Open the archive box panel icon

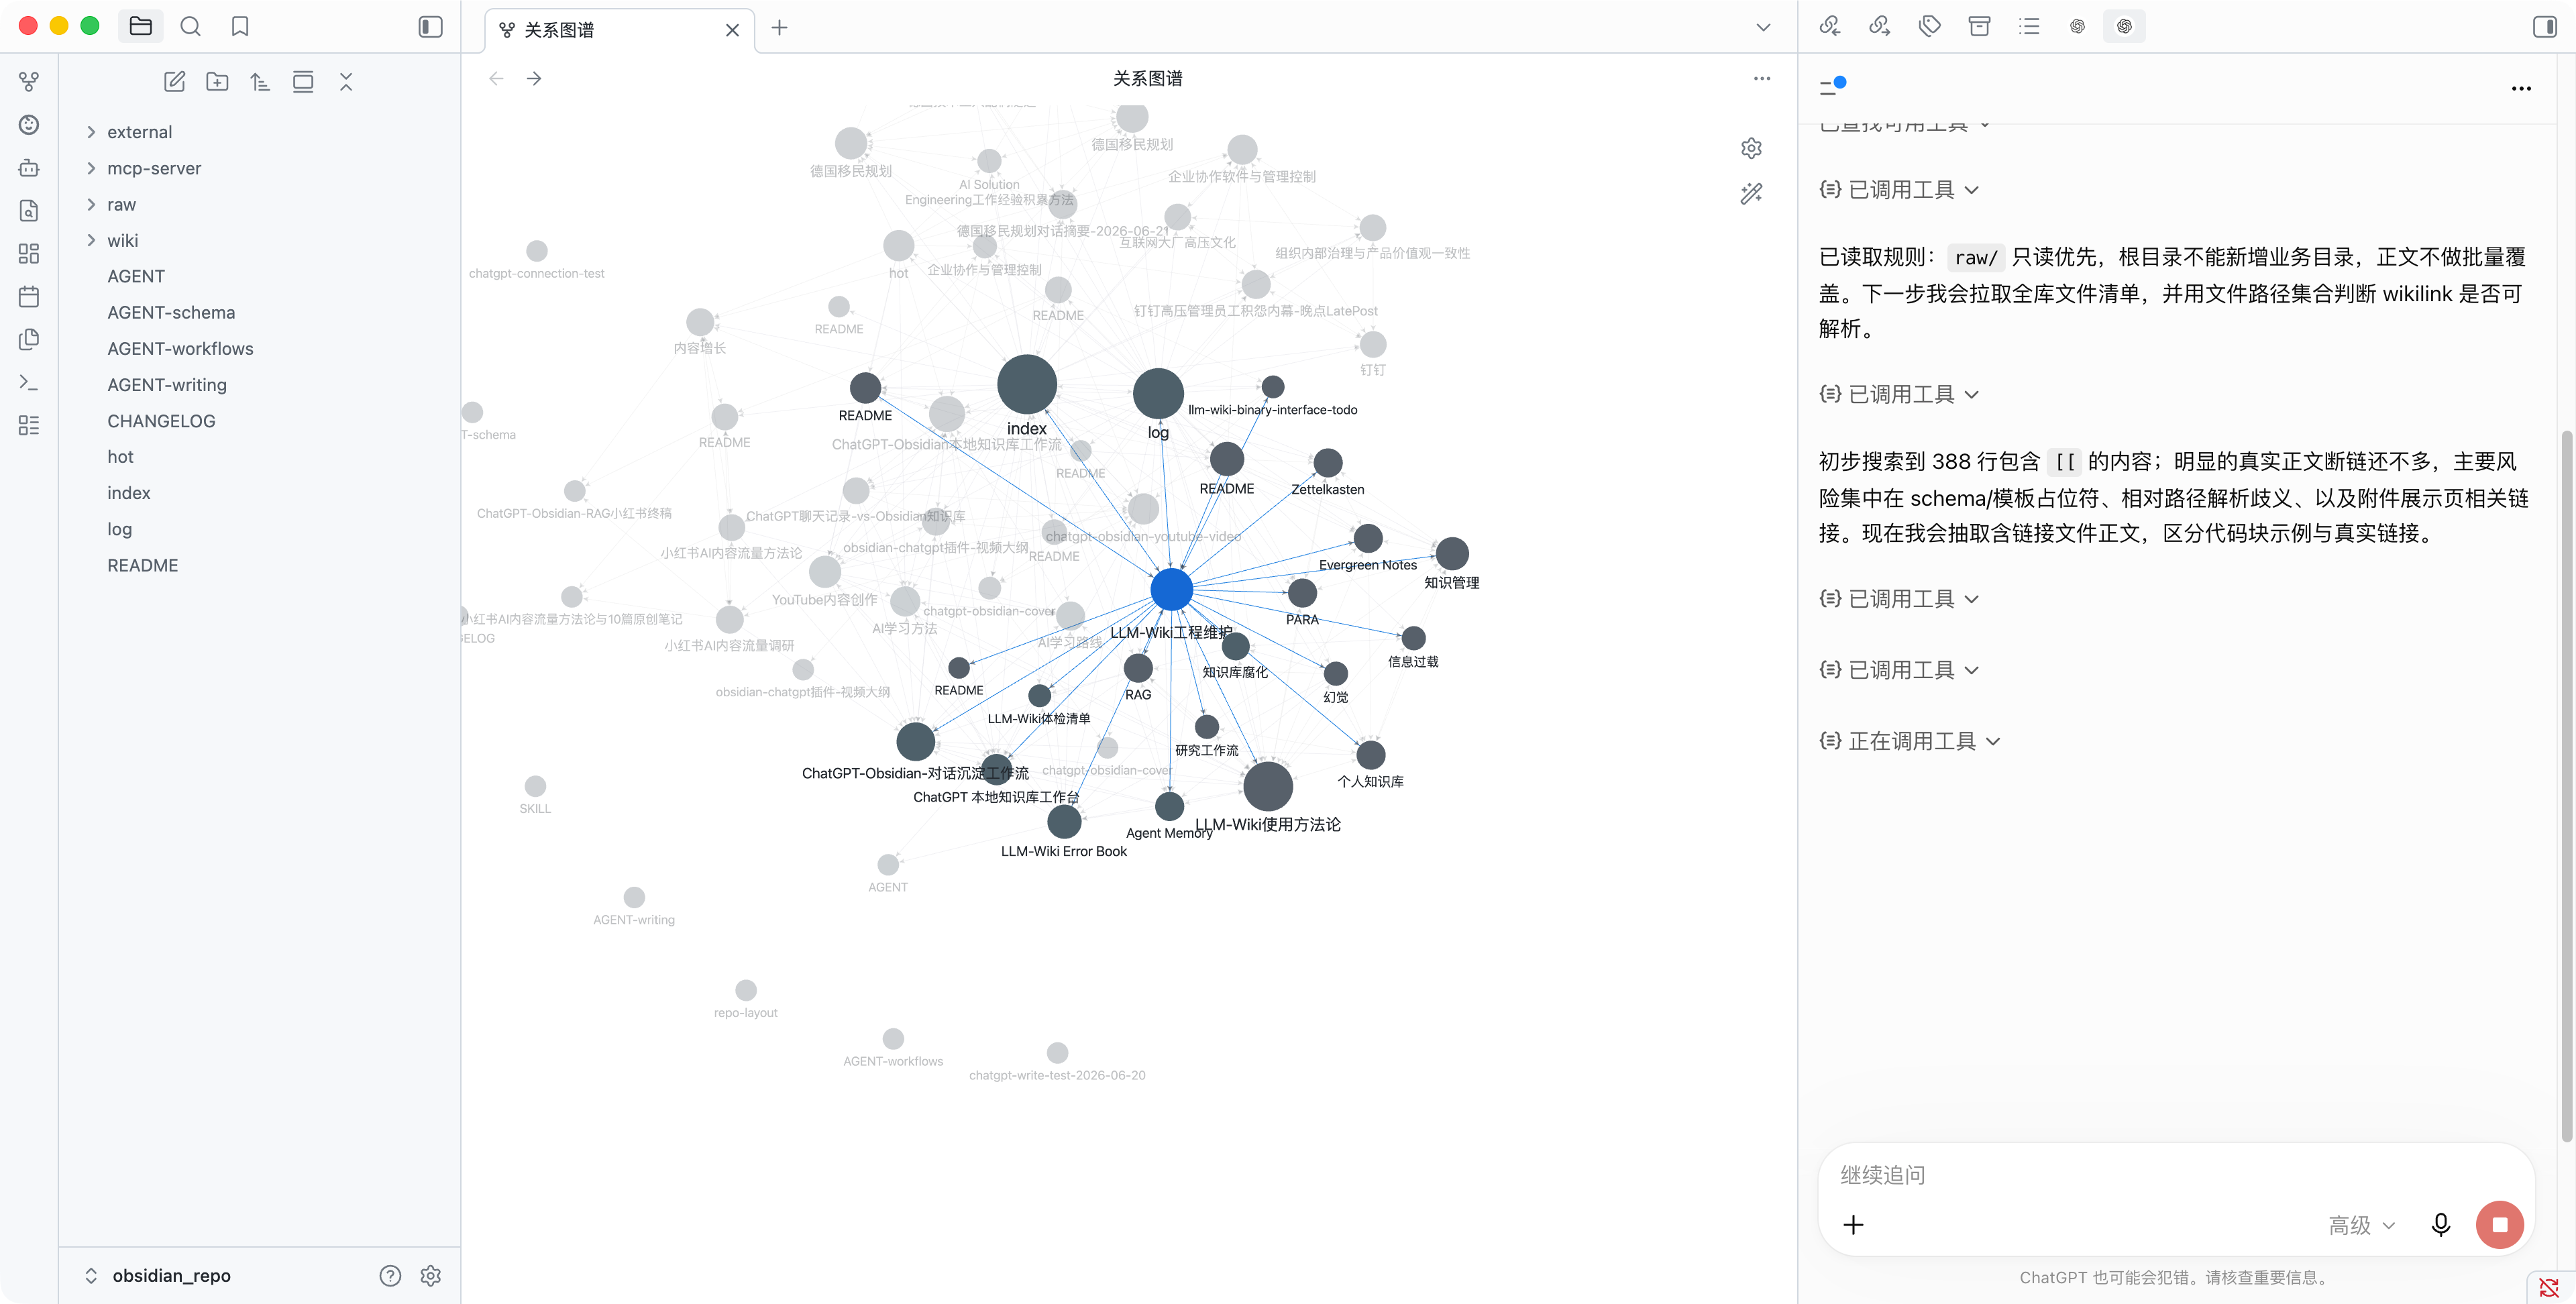point(1979,27)
